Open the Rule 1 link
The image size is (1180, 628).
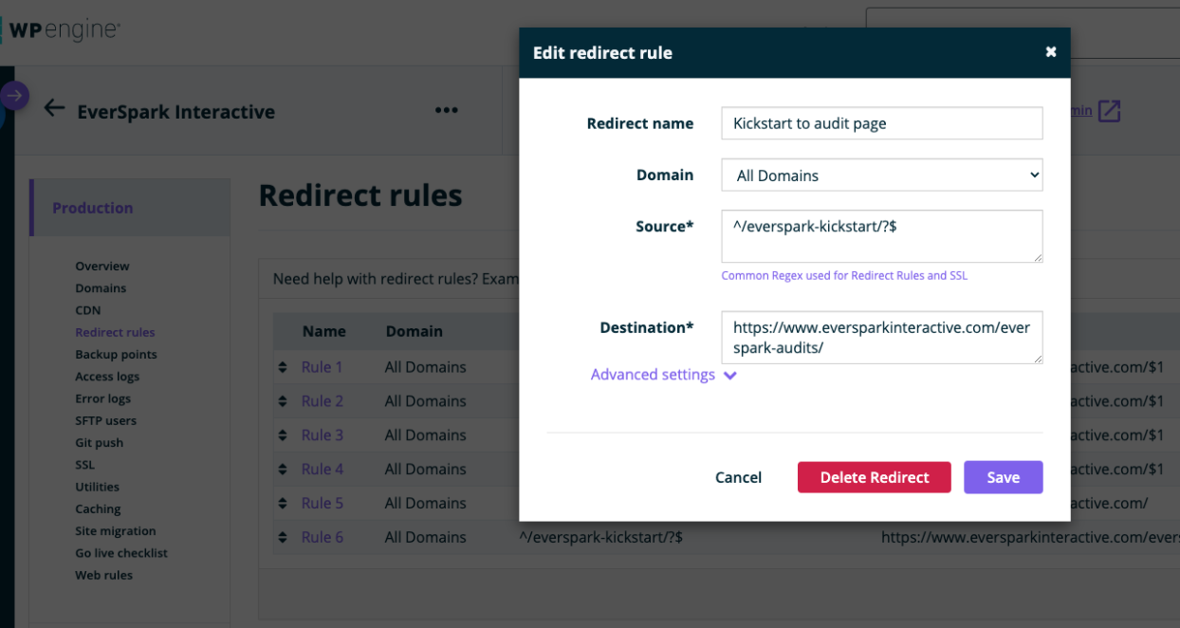coord(323,367)
